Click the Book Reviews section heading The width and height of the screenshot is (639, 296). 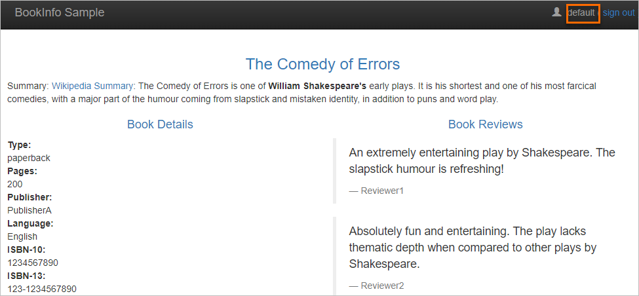[x=485, y=124]
